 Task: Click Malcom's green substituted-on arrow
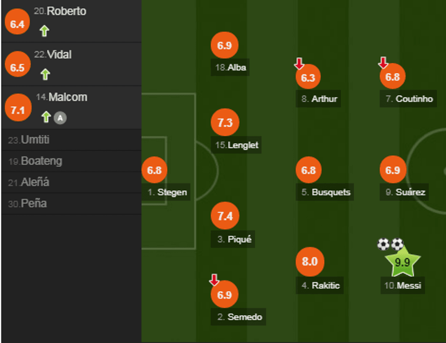point(46,117)
